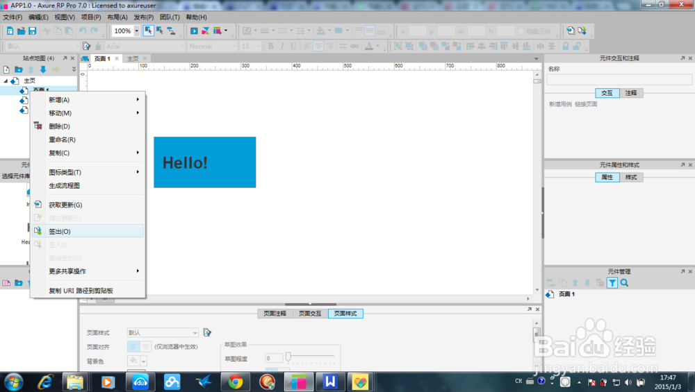This screenshot has width=695, height=392.
Task: Open the 团队(T) menu
Action: 170,17
